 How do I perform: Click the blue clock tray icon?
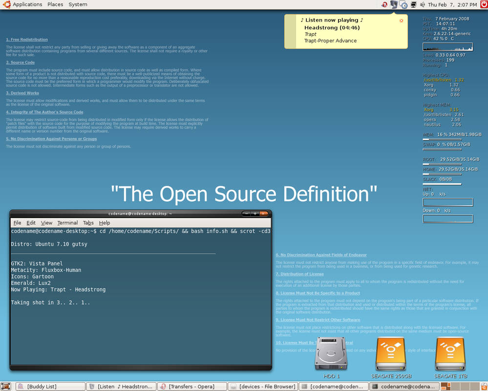[403, 5]
